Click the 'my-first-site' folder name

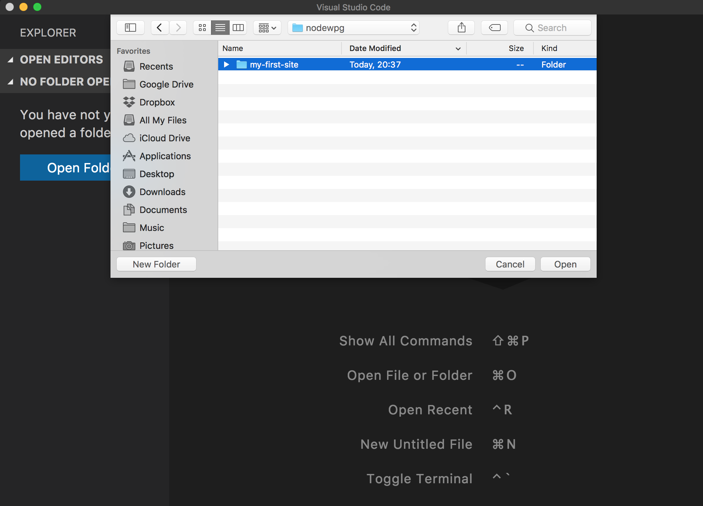(274, 64)
